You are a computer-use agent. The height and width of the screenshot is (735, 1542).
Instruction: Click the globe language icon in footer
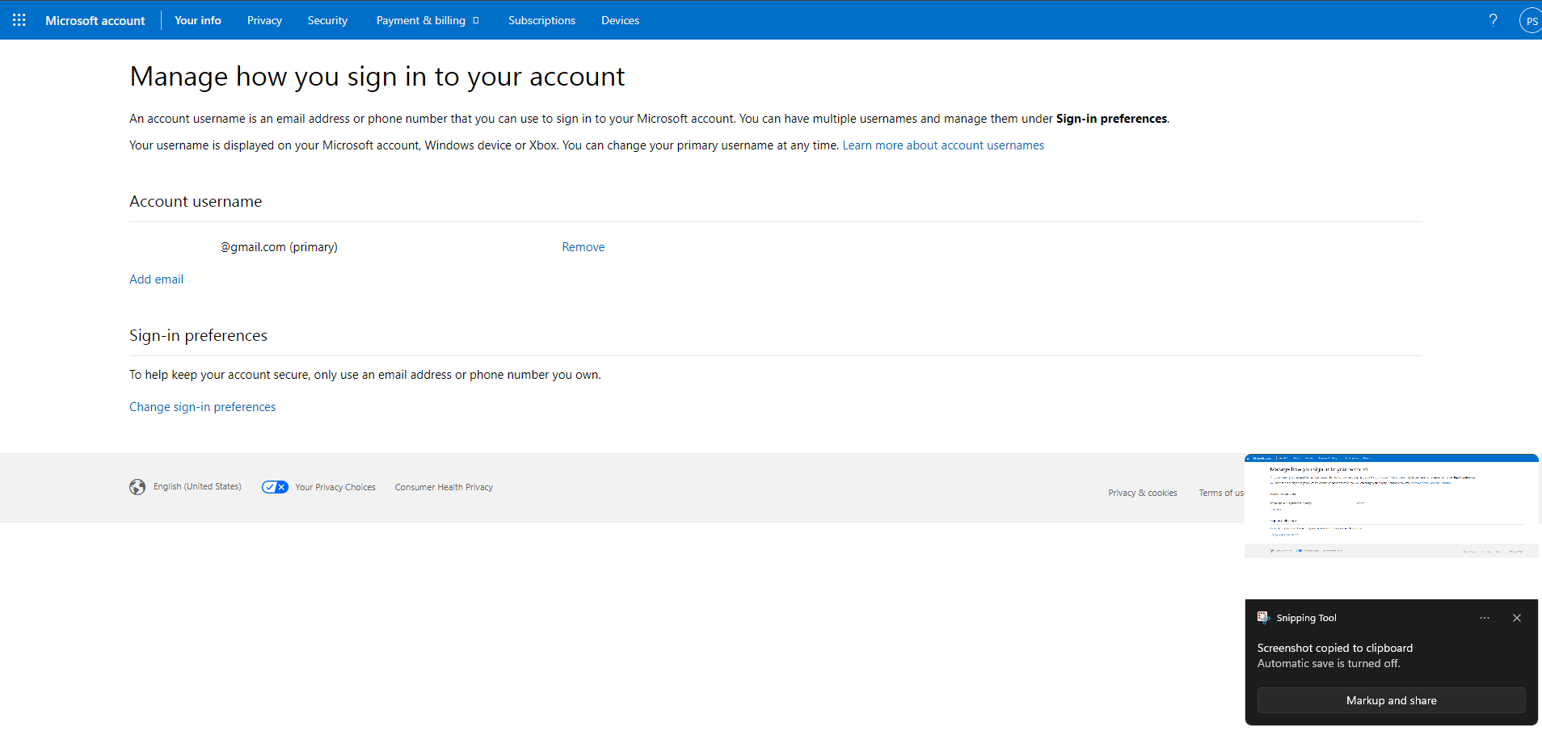point(137,487)
